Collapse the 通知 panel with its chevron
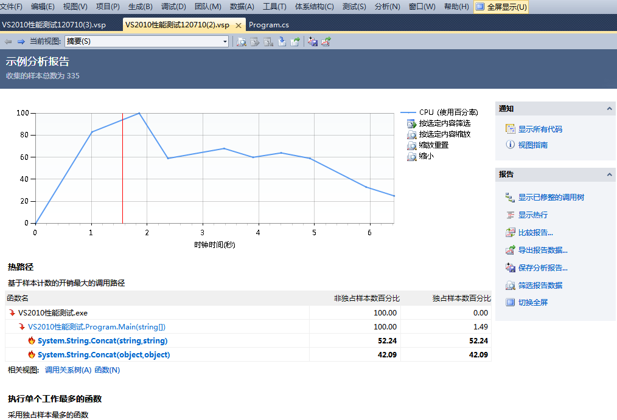The image size is (617, 420). [x=609, y=109]
